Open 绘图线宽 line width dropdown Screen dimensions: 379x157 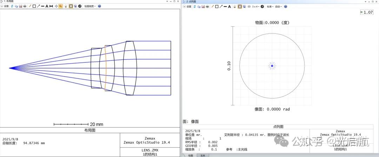[x=90, y=6]
